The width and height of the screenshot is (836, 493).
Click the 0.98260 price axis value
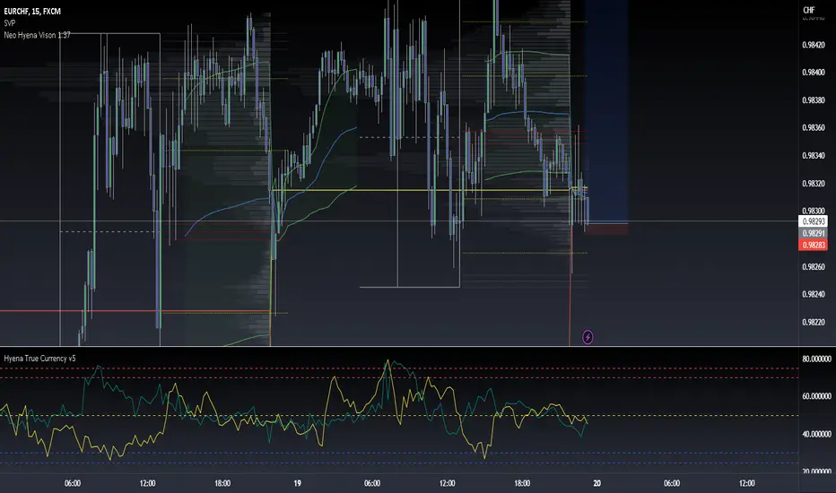click(813, 266)
